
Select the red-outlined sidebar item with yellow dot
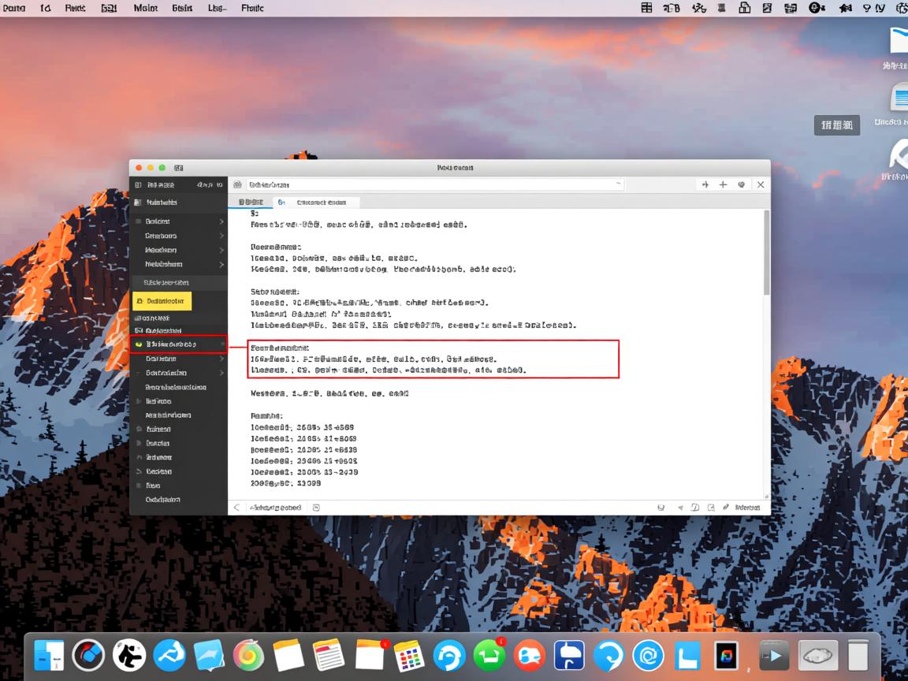pyautogui.click(x=178, y=344)
